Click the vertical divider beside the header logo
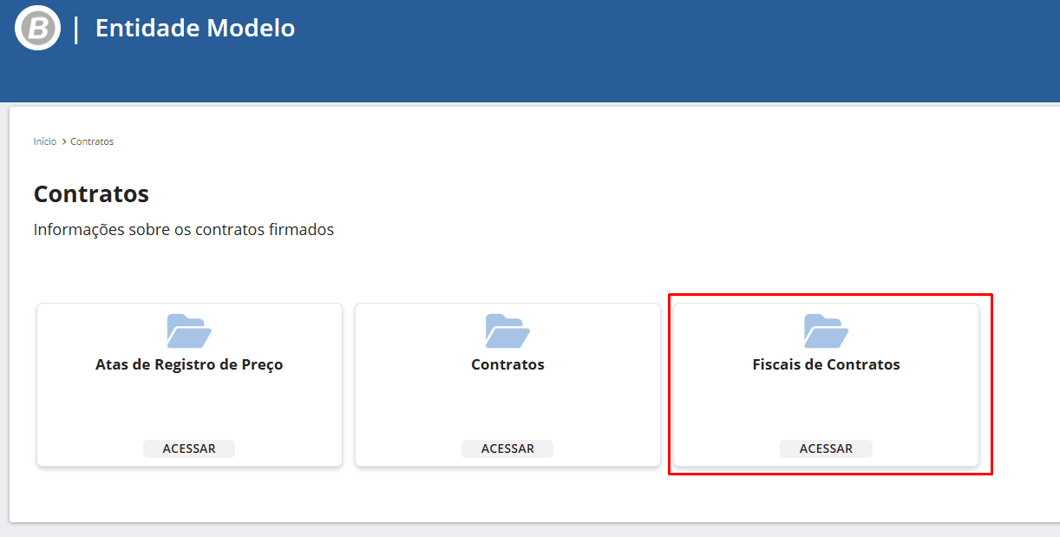Viewport: 1060px width, 537px height. pyautogui.click(x=76, y=28)
